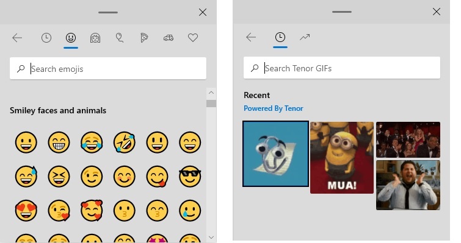461x243 pixels.
Task: Insert the blushing smiling face emoji
Action: 125,177
